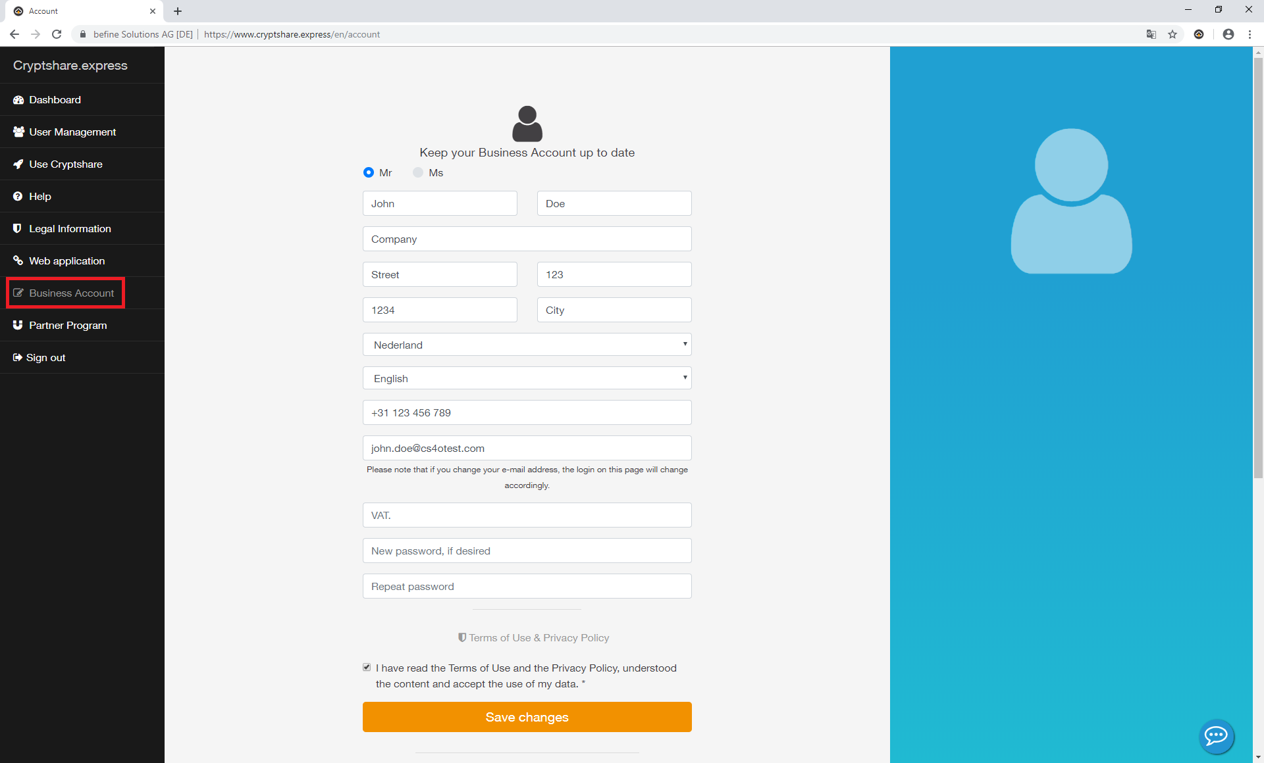1264x763 pixels.
Task: Open the English language dropdown
Action: coord(527,378)
